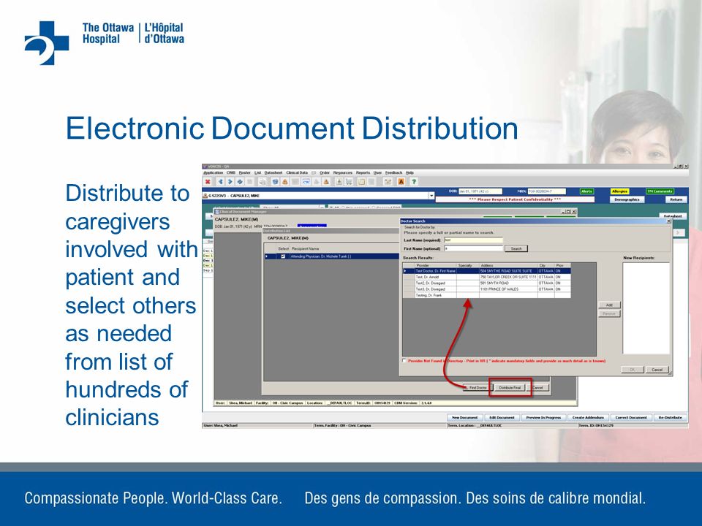This screenshot has width=702, height=526.
Task: Open the Feedback menu
Action: [x=393, y=172]
